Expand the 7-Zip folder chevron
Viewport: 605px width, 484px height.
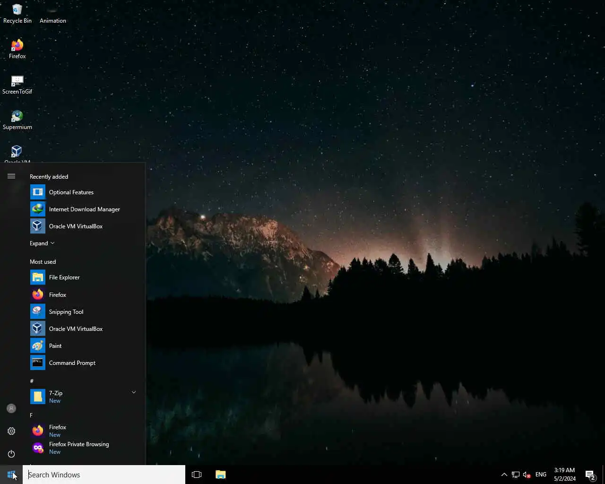[x=134, y=393]
